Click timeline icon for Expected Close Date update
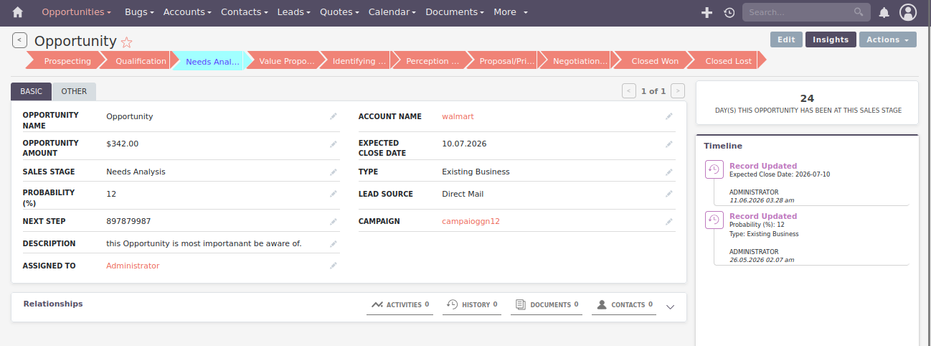Screen dimensions: 931x346 point(714,169)
